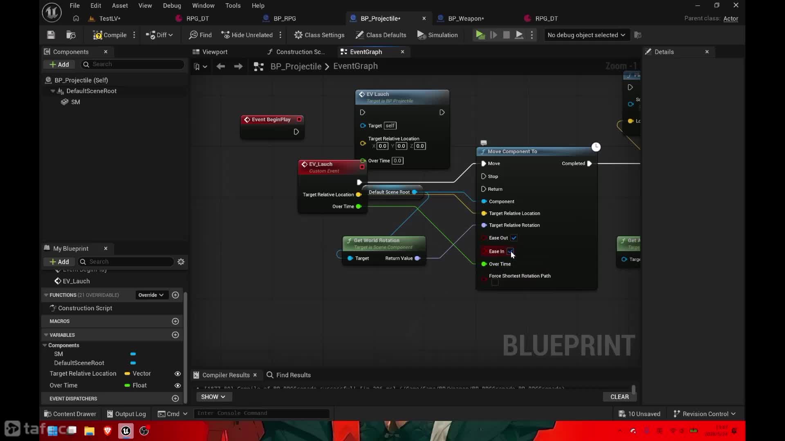
Task: Add a new component with the Add button
Action: pos(59,65)
